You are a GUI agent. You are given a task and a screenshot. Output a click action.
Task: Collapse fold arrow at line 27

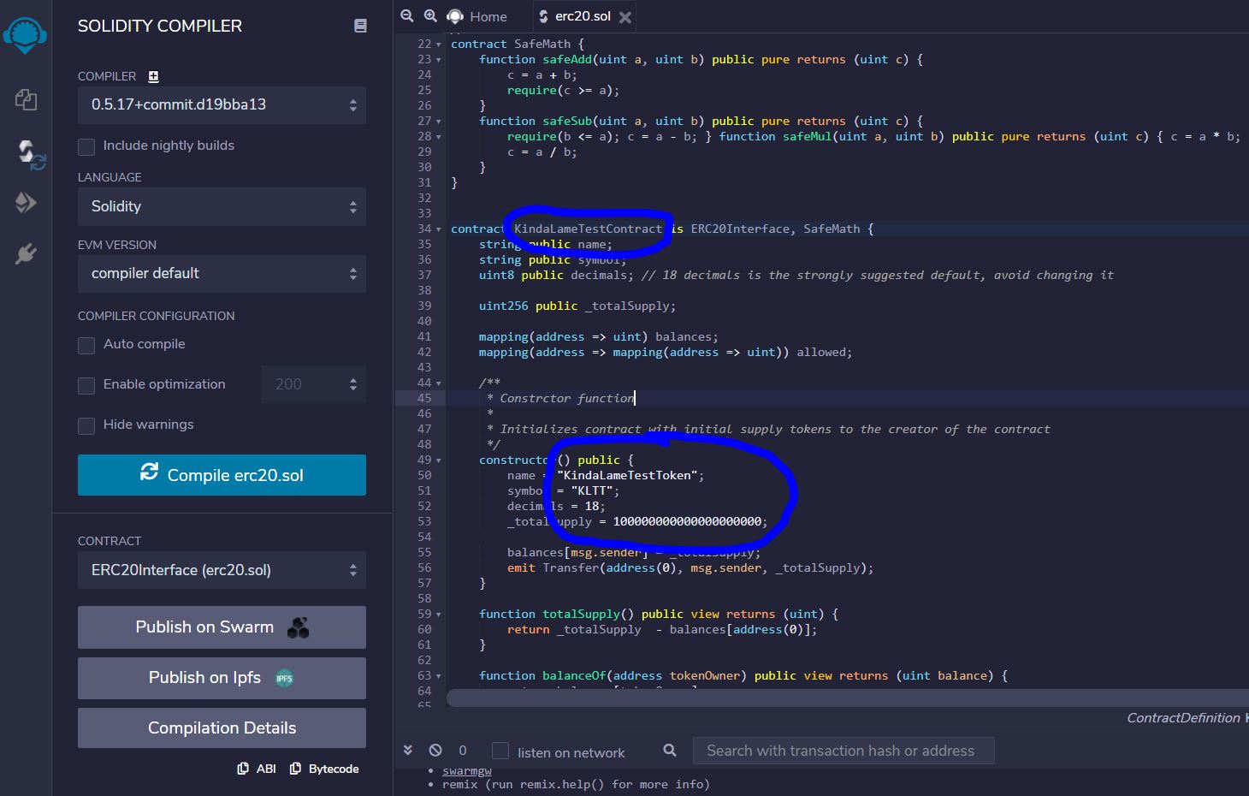coord(439,122)
